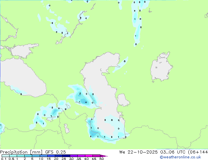
Task: Pick the 35–40 mm legend swatch
Action: click(81, 156)
